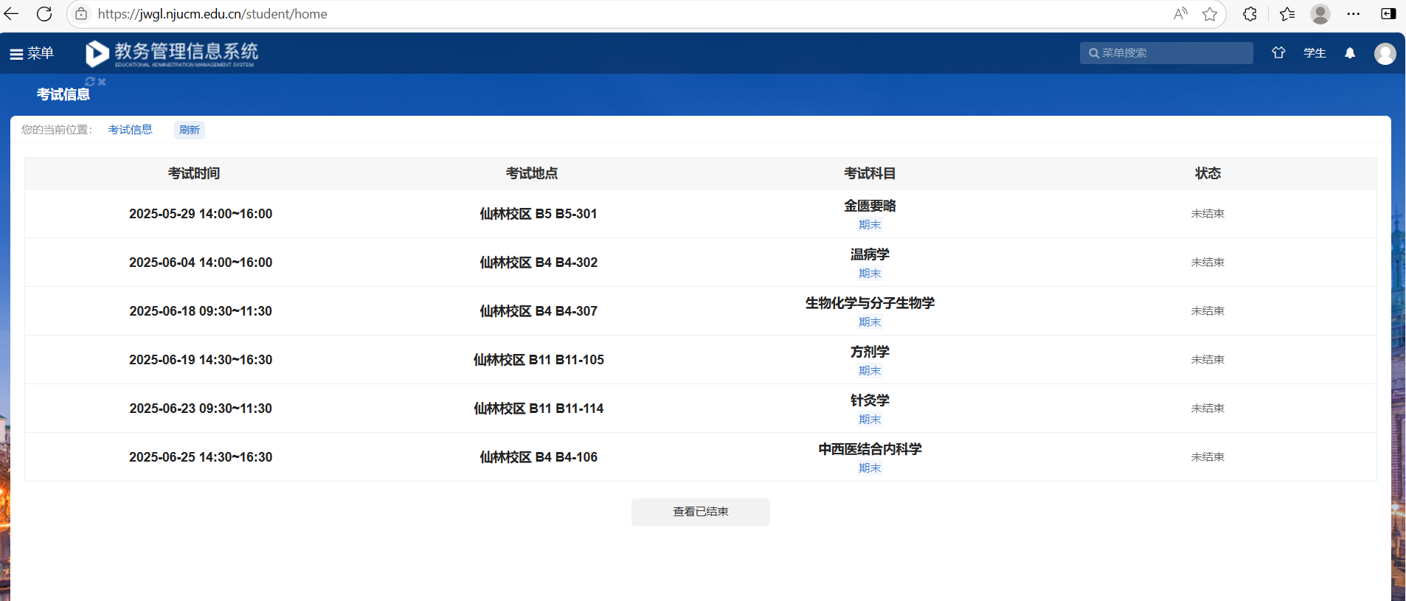Click the refresh icon above 考试信息 tab
The image size is (1406, 601).
point(90,82)
